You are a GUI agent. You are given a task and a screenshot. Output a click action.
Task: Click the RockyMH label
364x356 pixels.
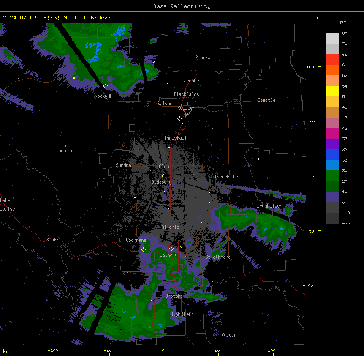(103, 96)
